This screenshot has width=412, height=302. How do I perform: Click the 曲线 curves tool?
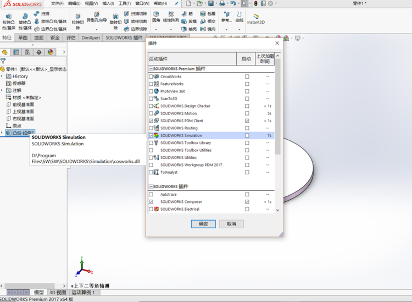point(240,17)
